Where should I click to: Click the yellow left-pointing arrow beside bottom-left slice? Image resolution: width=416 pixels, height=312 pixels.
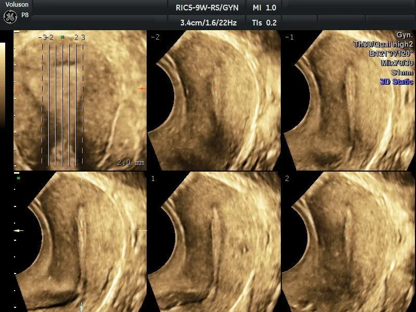19,230
